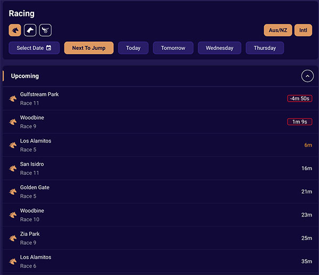This screenshot has width=319, height=275.
Task: Click the 6m countdown for Los Alamitos
Action: [x=308, y=145]
